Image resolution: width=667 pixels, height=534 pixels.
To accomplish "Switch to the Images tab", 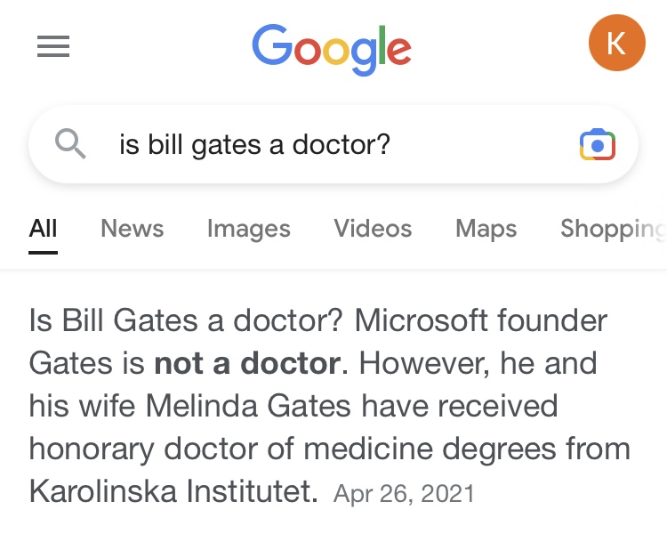I will (249, 229).
